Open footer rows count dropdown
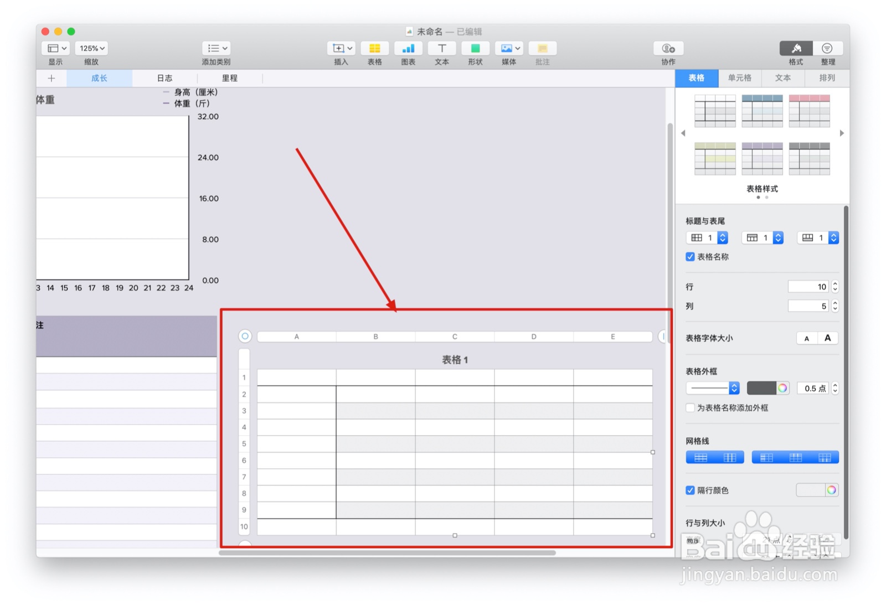This screenshot has height=605, width=886. point(818,238)
